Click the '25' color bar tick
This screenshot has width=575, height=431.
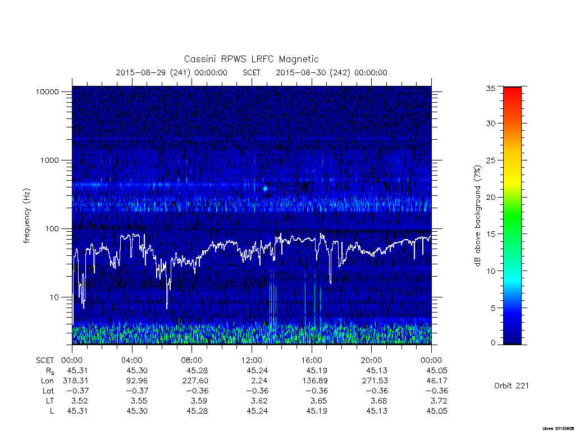[491, 160]
